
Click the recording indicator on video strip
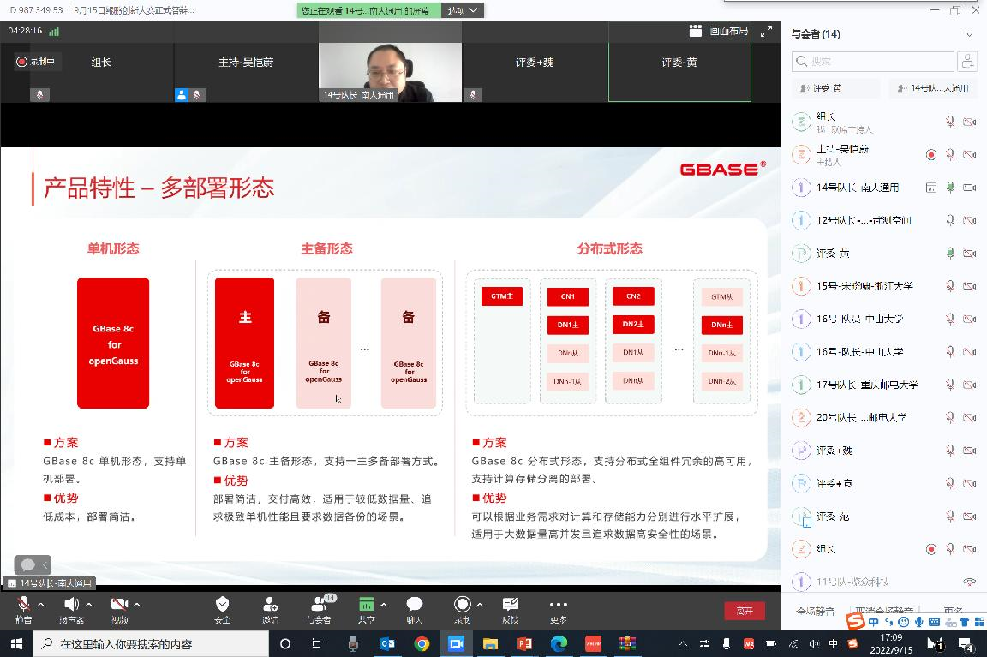36,62
